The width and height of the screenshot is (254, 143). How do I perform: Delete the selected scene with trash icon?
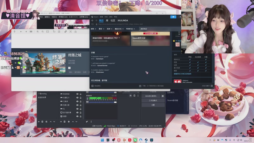[x=42, y=122]
